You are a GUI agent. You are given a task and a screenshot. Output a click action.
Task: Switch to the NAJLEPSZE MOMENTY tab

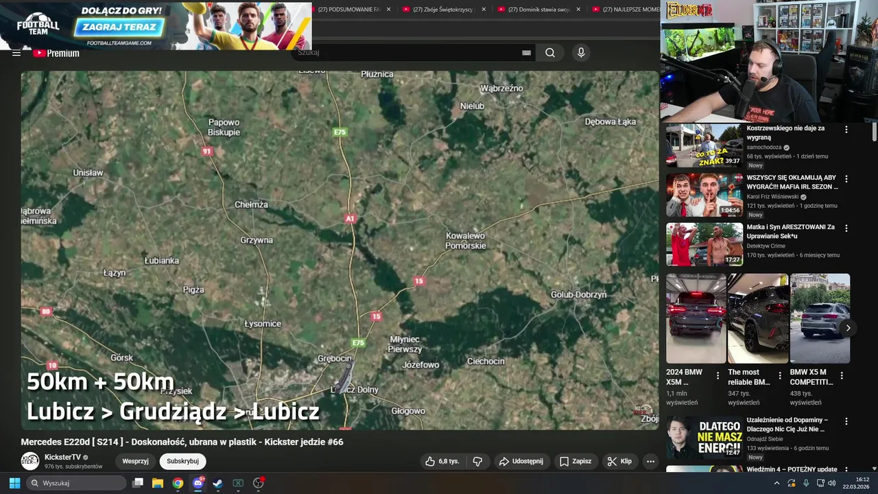pyautogui.click(x=625, y=10)
